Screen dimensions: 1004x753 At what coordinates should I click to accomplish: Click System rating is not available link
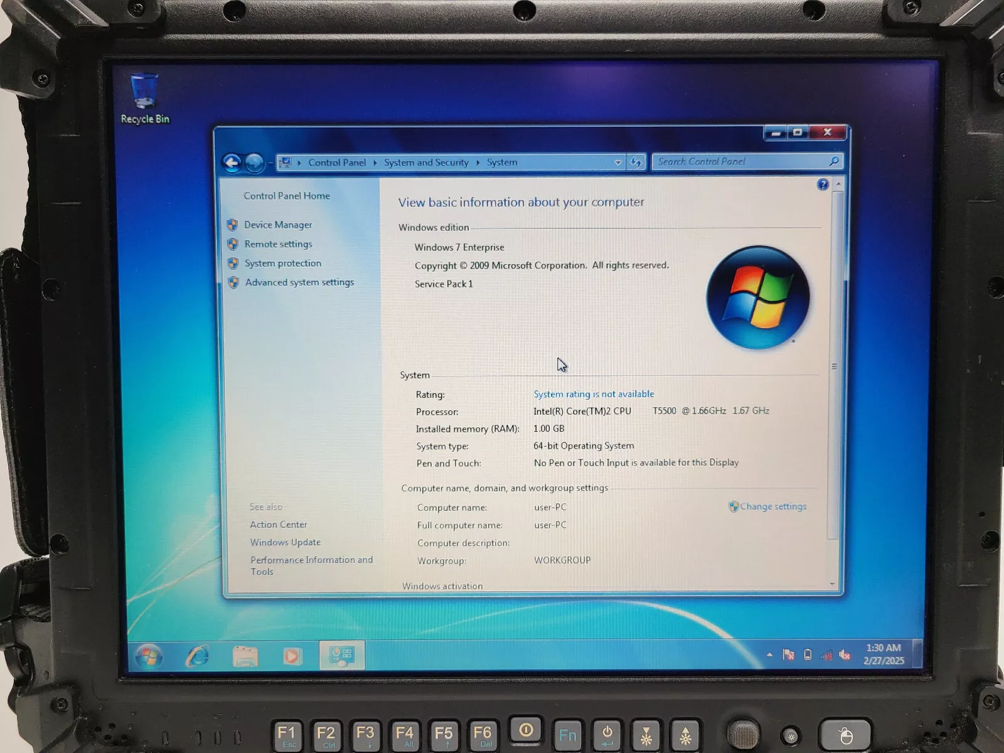point(594,394)
